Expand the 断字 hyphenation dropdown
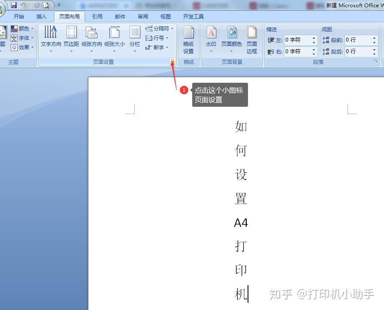 (157, 47)
